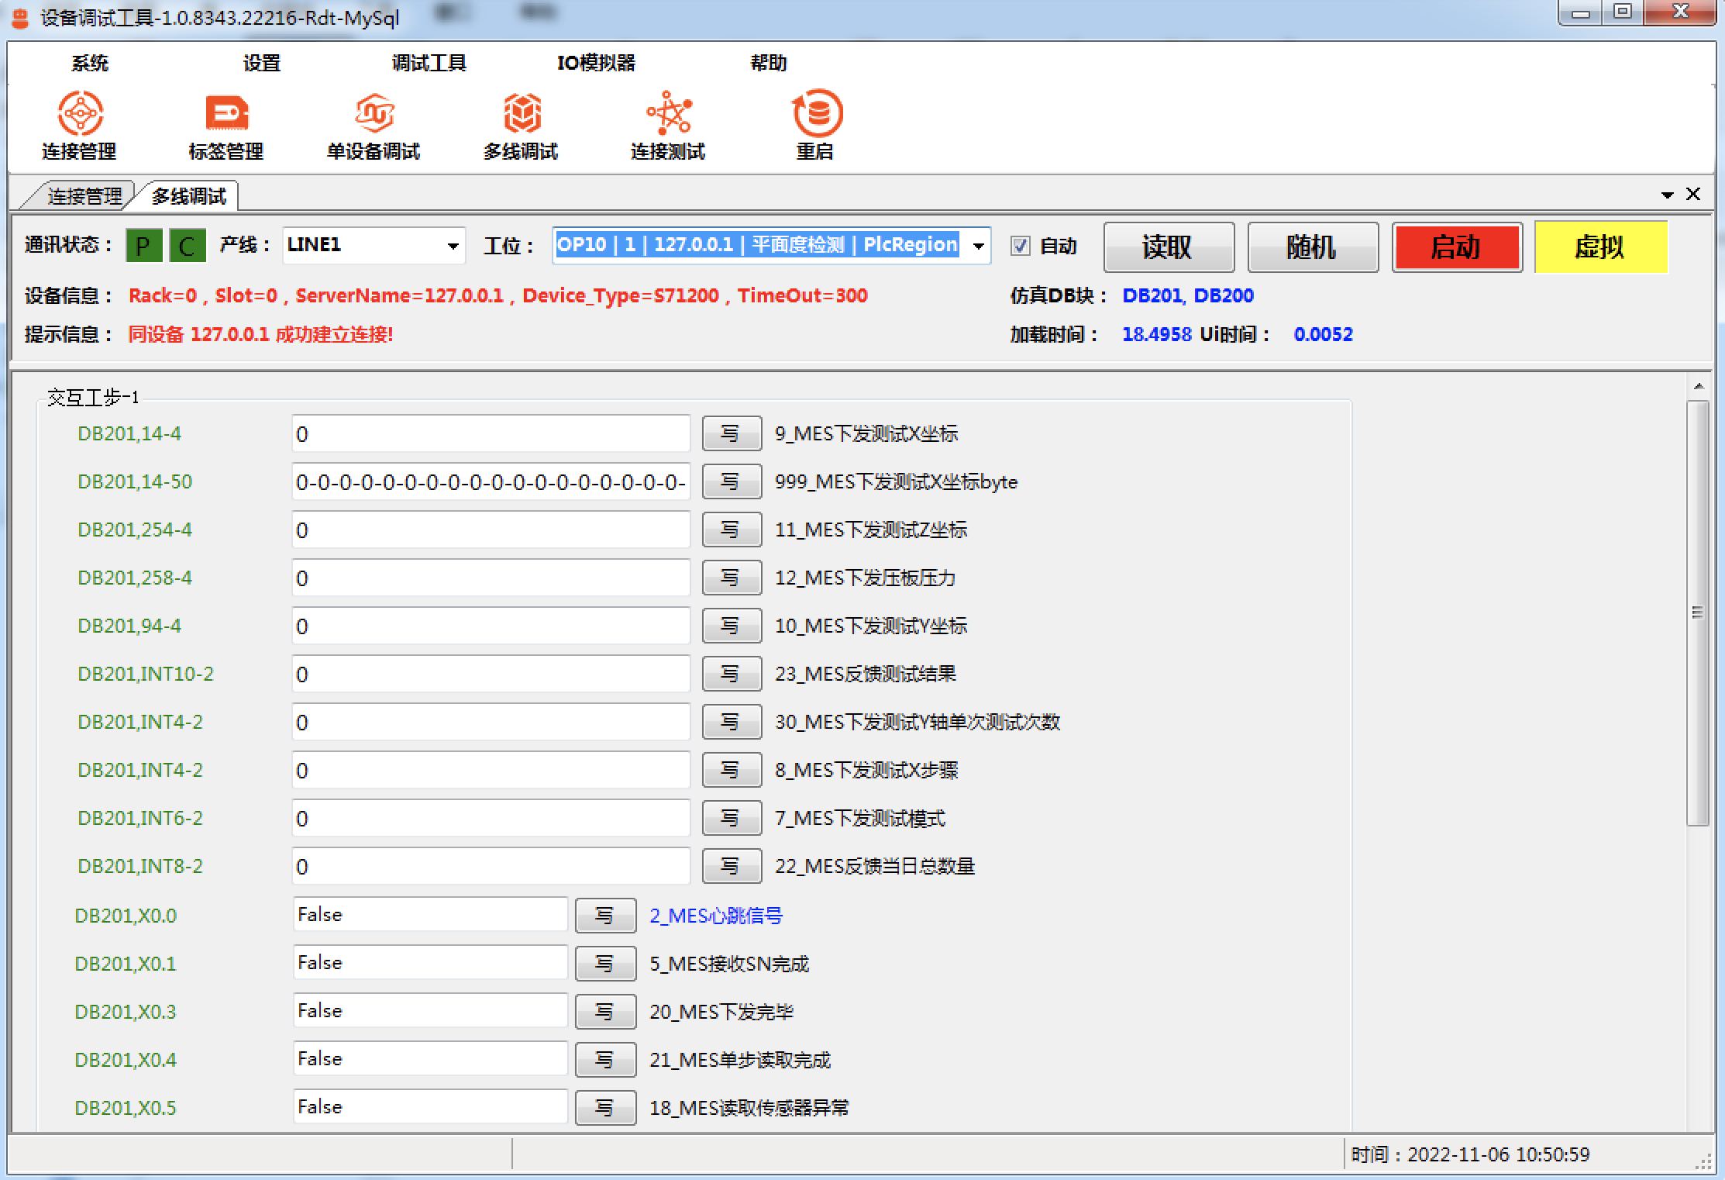Open 单设备调试 single-device debug icon
1725x1180 pixels.
374,114
